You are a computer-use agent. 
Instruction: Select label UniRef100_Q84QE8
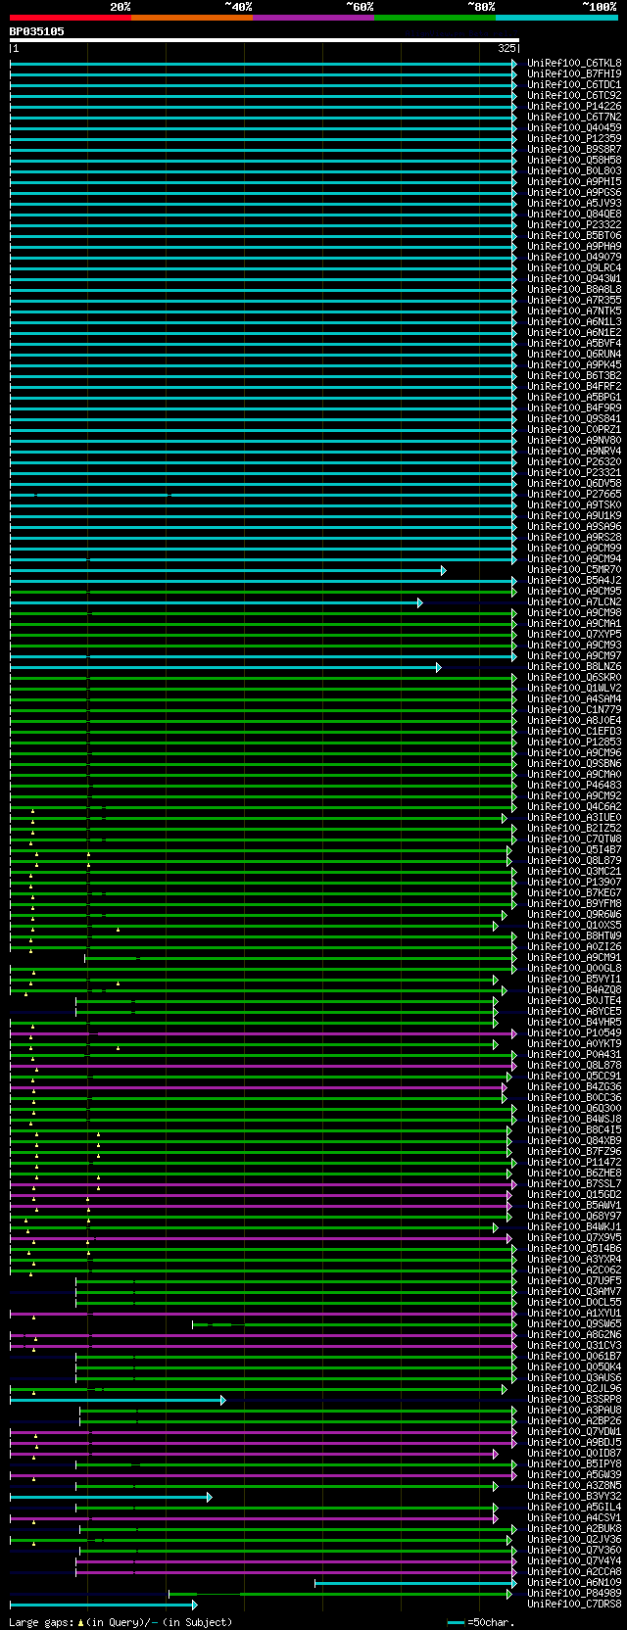[x=574, y=214]
